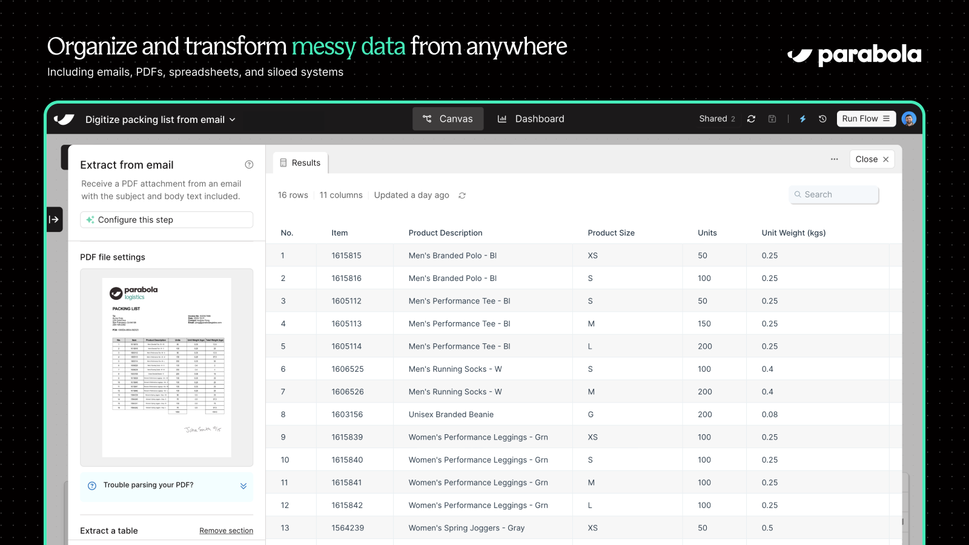Viewport: 969px width, 545px height.
Task: Click the No. column header
Action: (x=287, y=233)
